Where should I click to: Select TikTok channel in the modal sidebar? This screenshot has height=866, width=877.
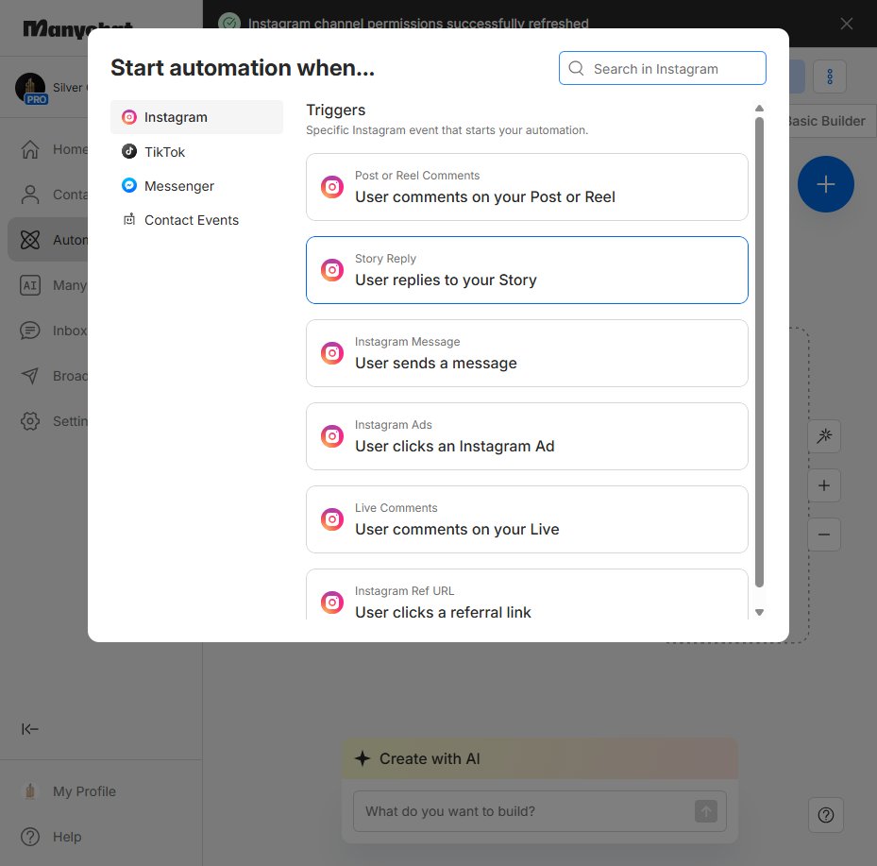tap(196, 152)
